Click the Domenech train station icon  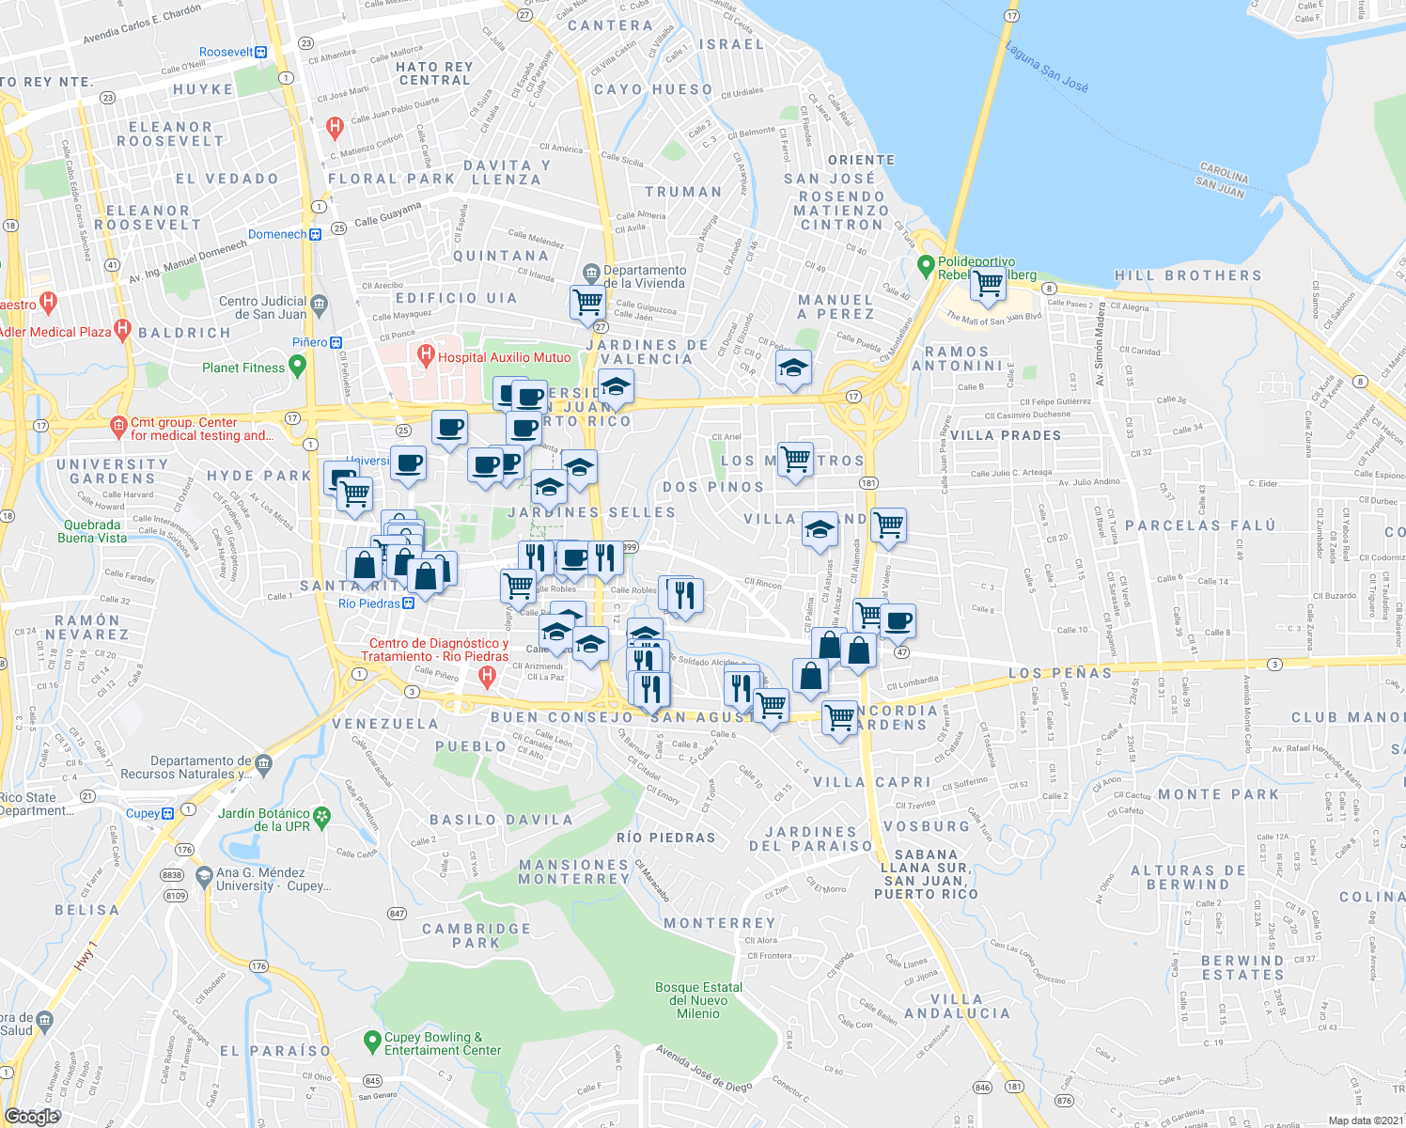[314, 234]
